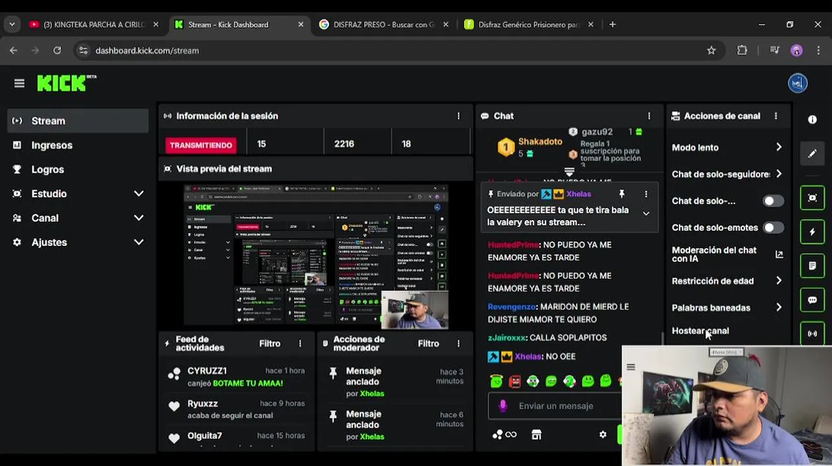Toggle the broadcast channel actions widget icon
Image resolution: width=832 pixels, height=466 pixels.
[812, 333]
